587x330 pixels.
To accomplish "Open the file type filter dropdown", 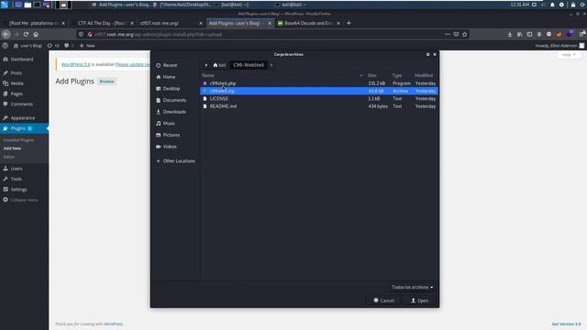I will coord(412,287).
